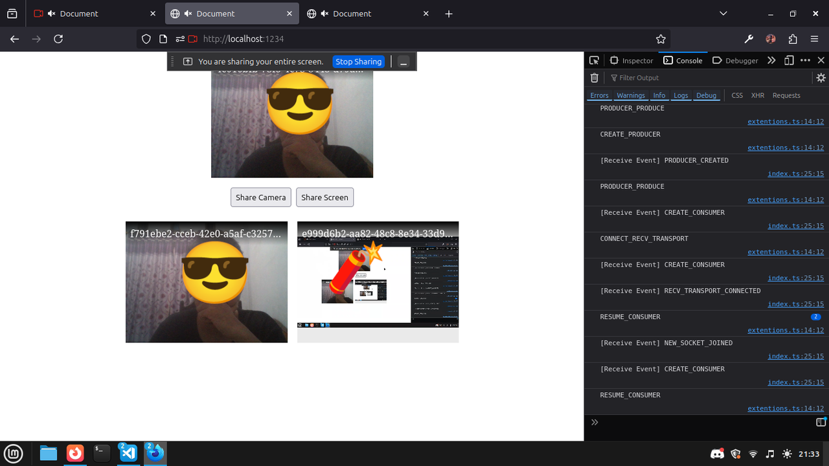Toggle Warnings console filter
Viewport: 829px width, 466px height.
[x=631, y=95]
